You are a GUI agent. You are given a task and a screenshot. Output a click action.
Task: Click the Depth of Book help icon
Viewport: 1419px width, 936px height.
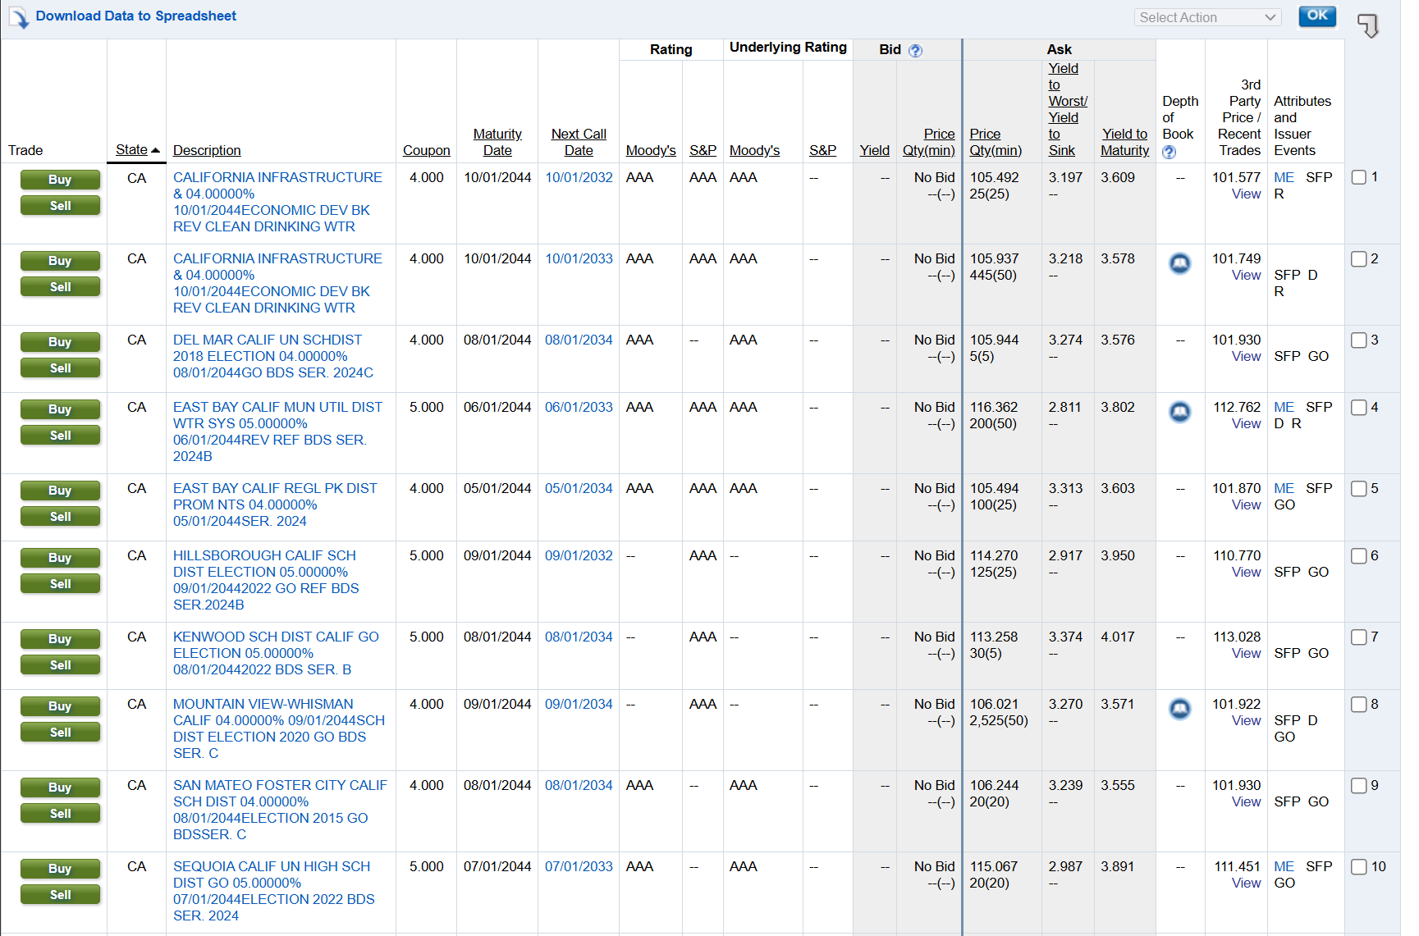[1169, 152]
